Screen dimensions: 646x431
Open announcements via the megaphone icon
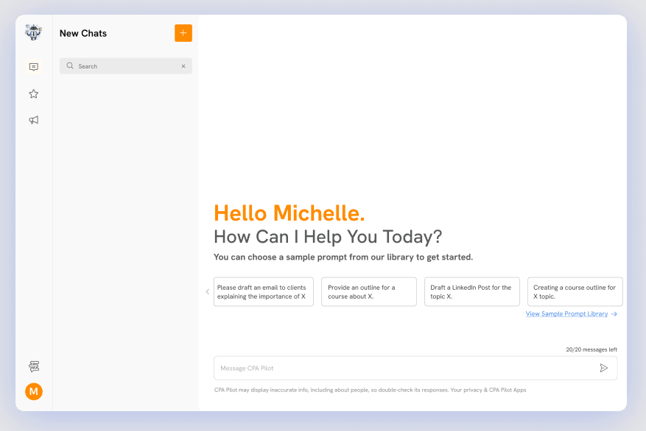(33, 120)
